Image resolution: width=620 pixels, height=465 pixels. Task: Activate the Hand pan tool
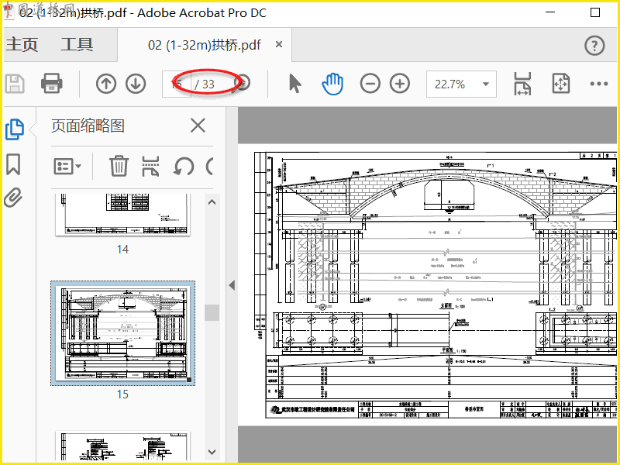coord(332,84)
